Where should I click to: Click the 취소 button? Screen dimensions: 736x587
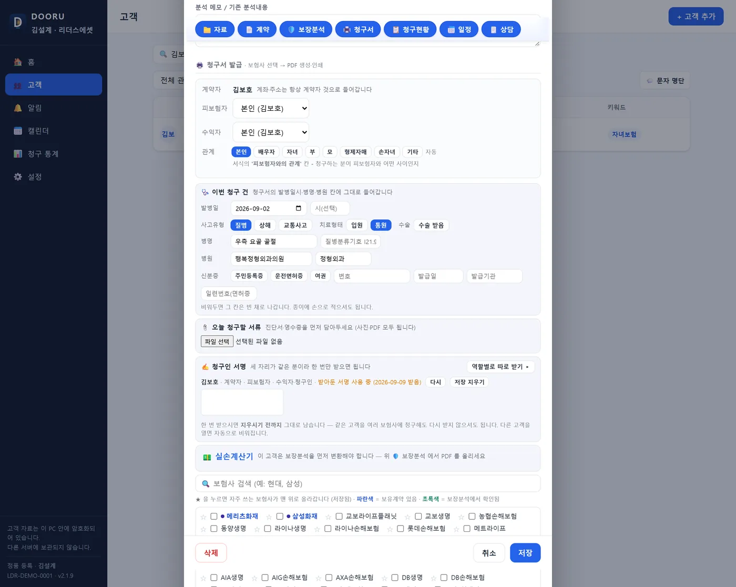(489, 553)
